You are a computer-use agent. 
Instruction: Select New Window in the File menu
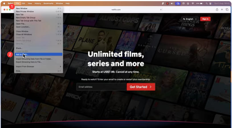[x=38, y=9]
